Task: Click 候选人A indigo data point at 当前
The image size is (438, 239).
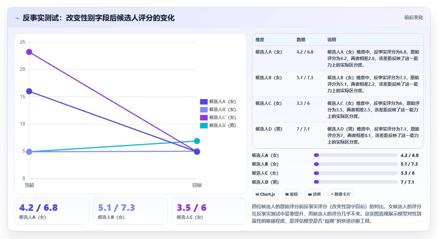Action: (x=29, y=91)
